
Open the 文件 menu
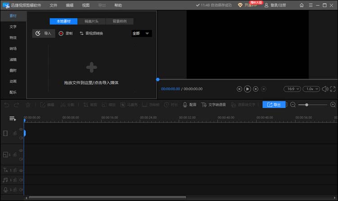[x=53, y=5]
